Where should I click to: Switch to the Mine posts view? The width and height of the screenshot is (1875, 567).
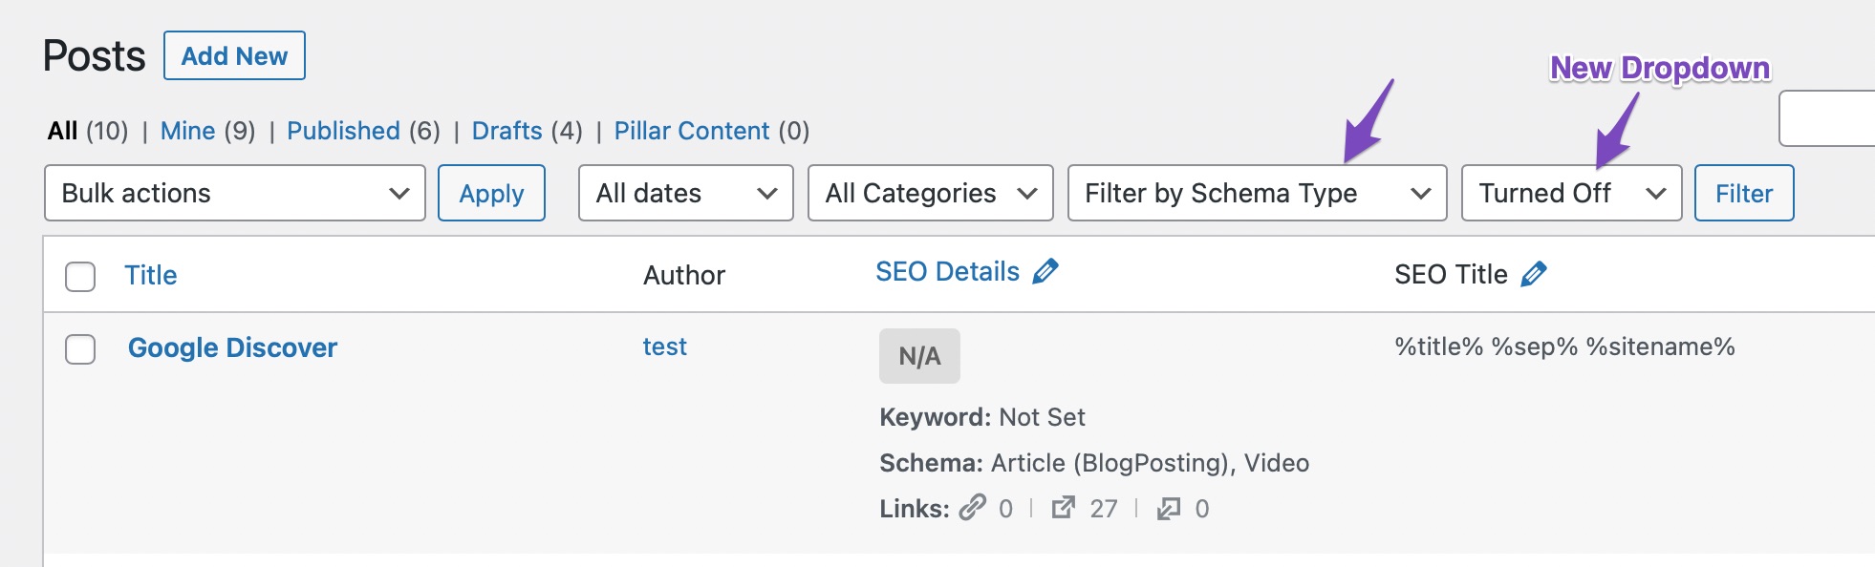click(187, 131)
